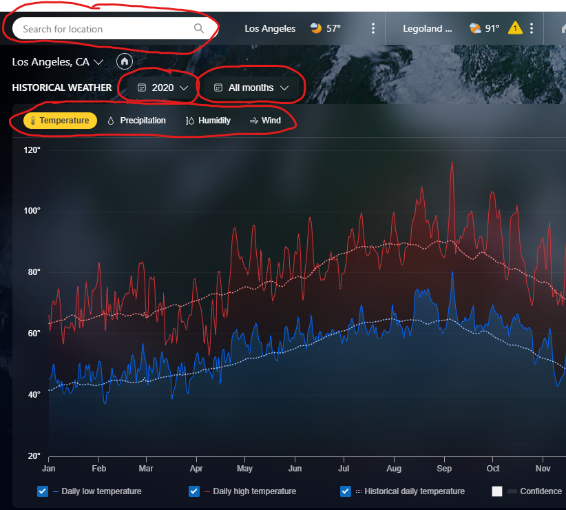
Task: Click the Los Angeles moon weather icon
Action: 316,28
